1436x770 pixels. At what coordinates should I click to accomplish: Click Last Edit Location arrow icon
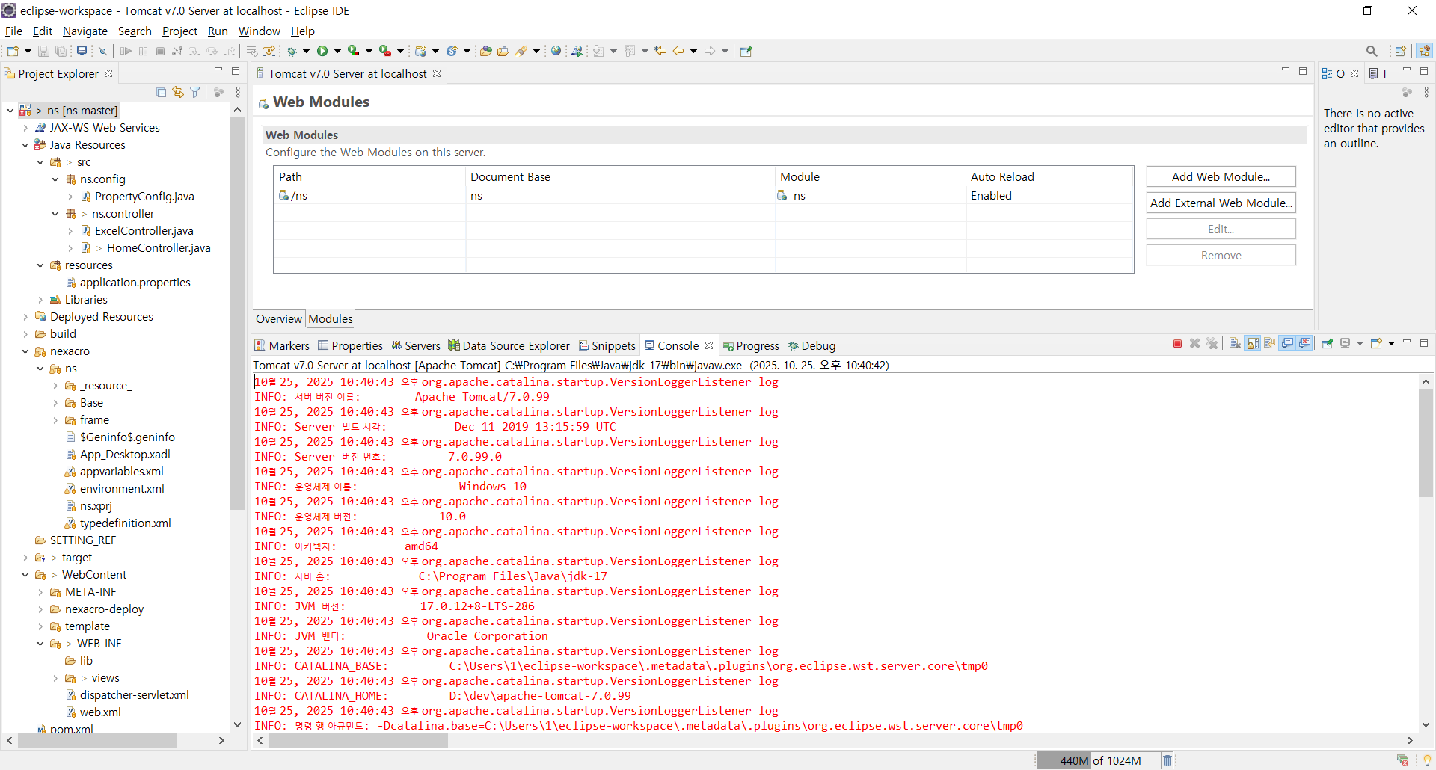(x=660, y=51)
